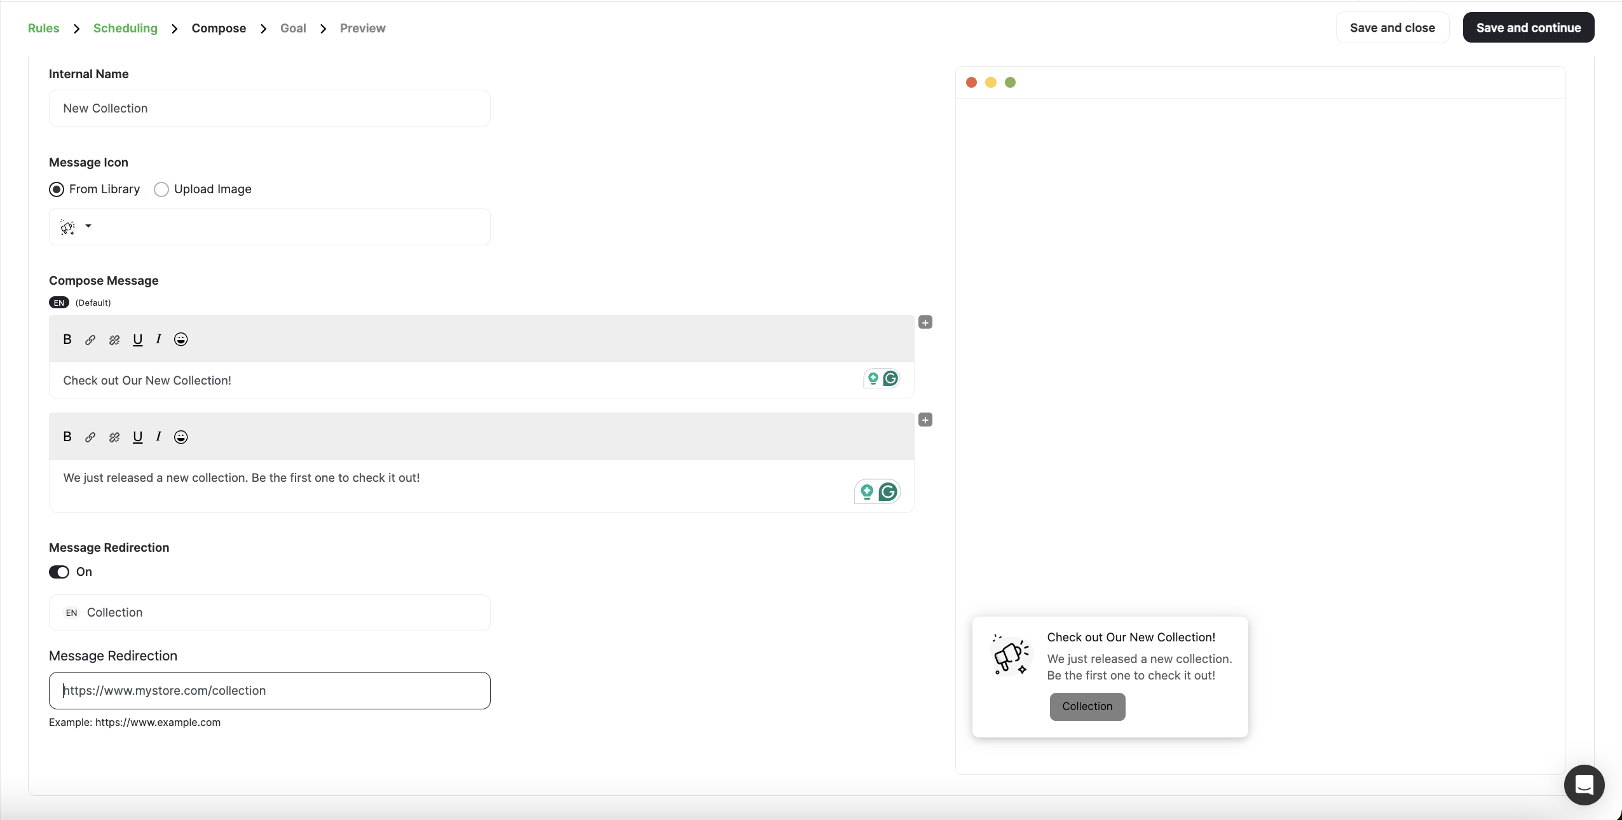Click the green traffic light dot in preview
Viewport: 1622px width, 820px height.
(x=1009, y=82)
